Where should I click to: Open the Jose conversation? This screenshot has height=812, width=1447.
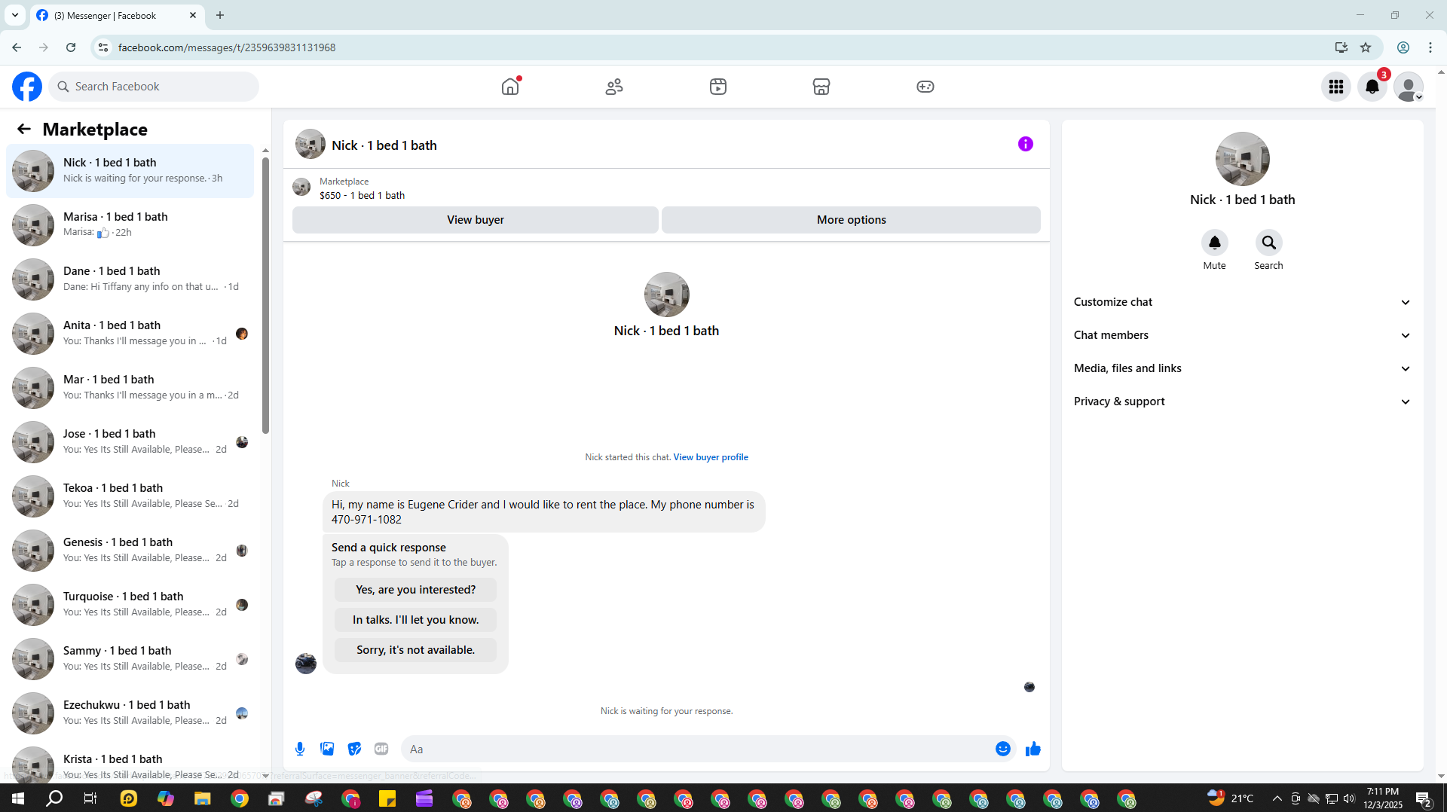(x=130, y=441)
